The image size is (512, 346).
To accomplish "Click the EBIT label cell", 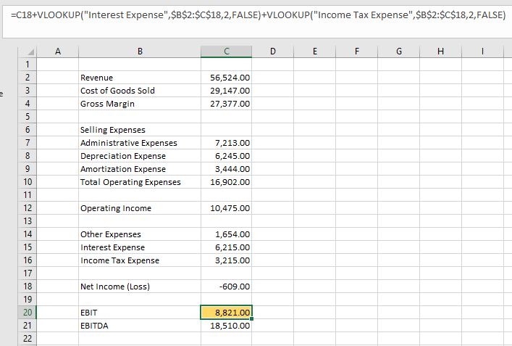I will (x=140, y=313).
